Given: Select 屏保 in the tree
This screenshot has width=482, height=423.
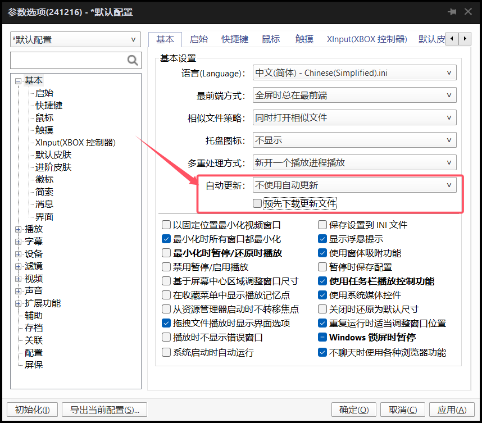Looking at the screenshot, I should [x=34, y=365].
